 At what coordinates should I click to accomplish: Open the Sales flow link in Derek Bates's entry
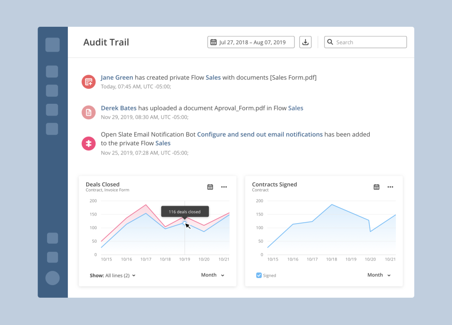296,108
